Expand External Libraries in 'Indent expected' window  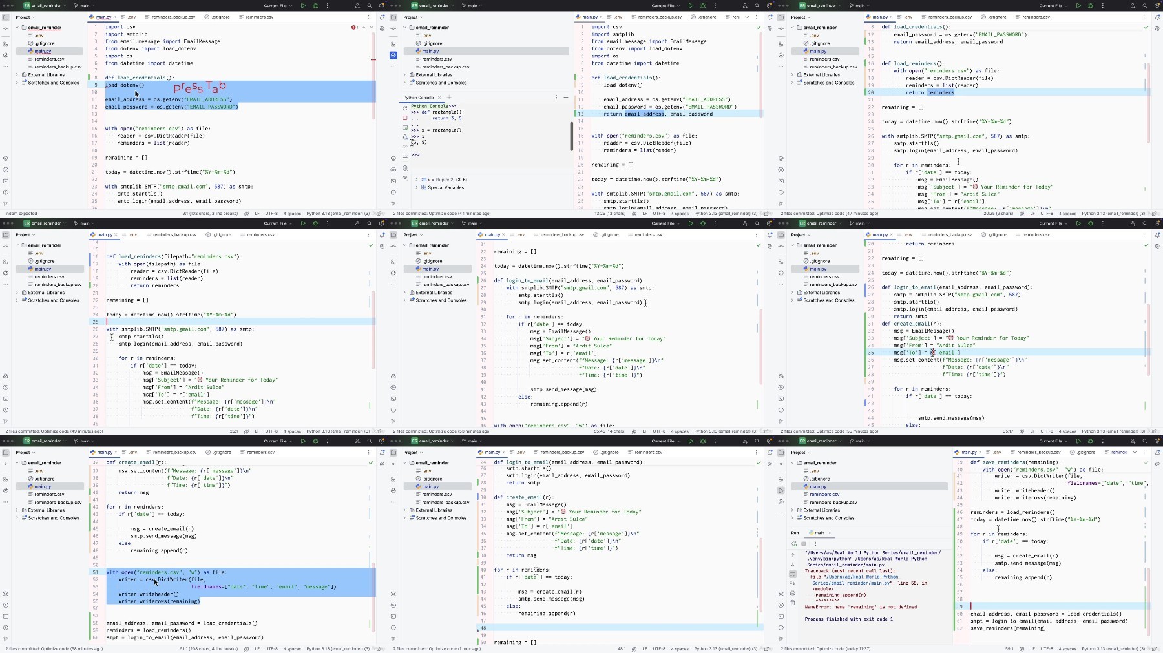point(17,75)
